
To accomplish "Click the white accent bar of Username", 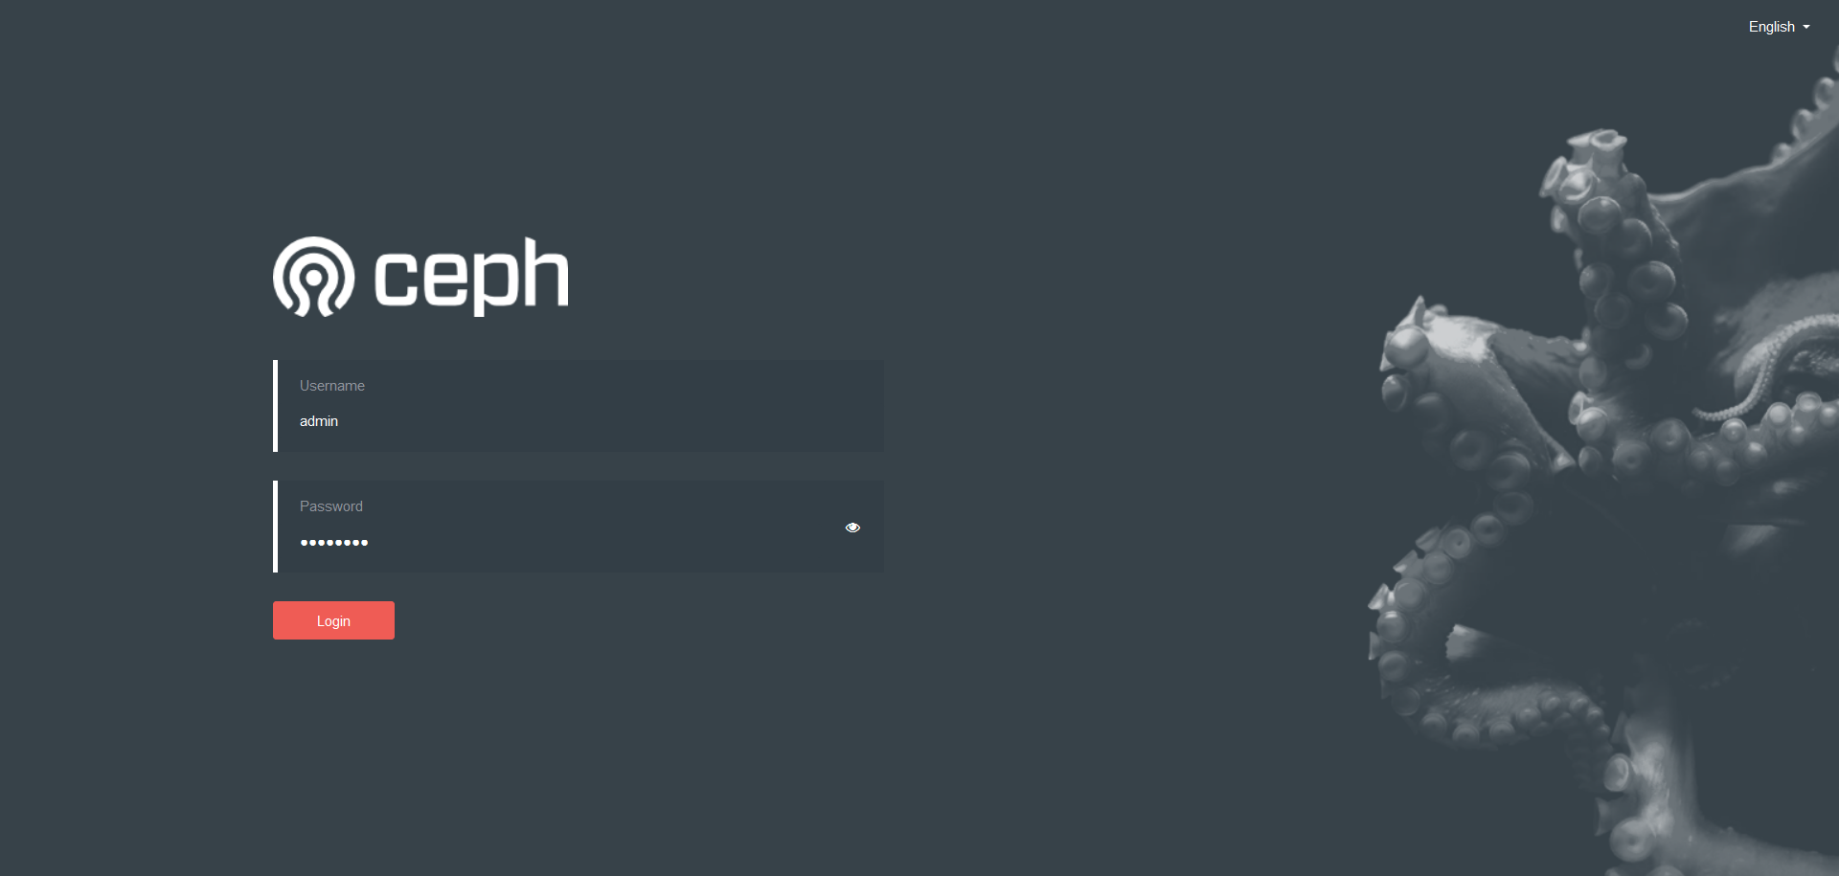I will click(275, 406).
